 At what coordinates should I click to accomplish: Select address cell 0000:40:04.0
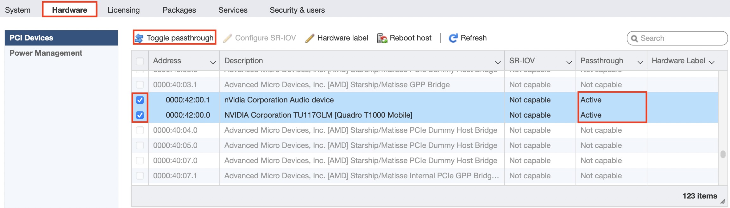point(175,130)
